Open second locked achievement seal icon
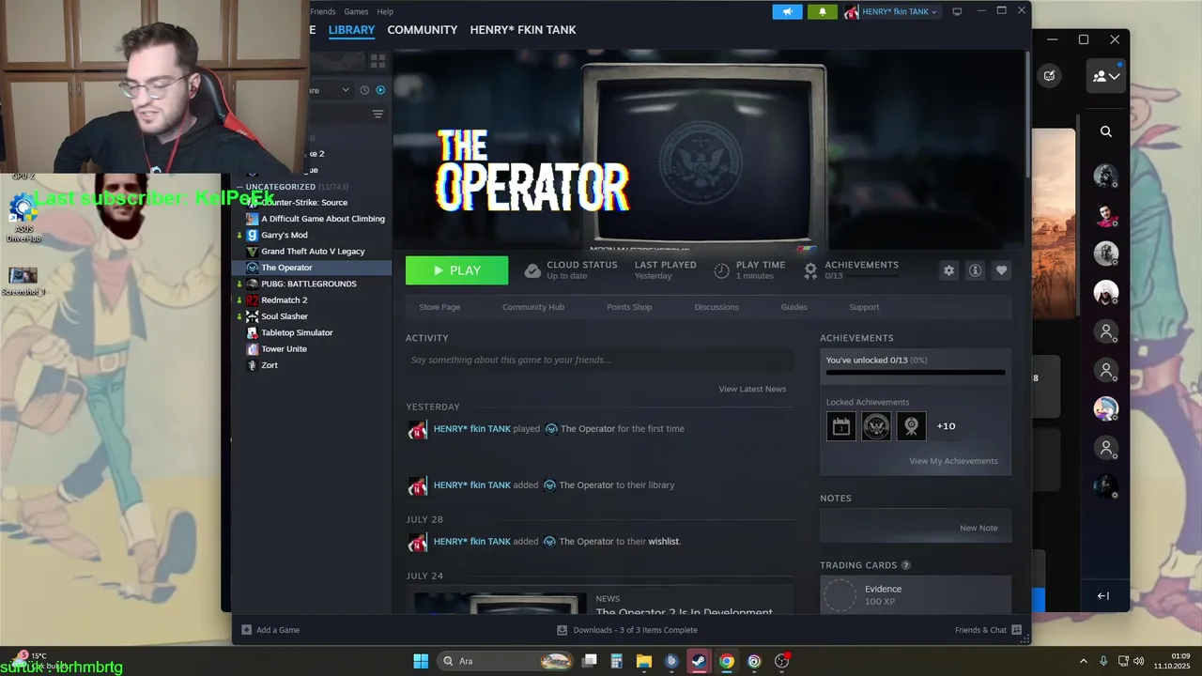1202x676 pixels. (876, 426)
